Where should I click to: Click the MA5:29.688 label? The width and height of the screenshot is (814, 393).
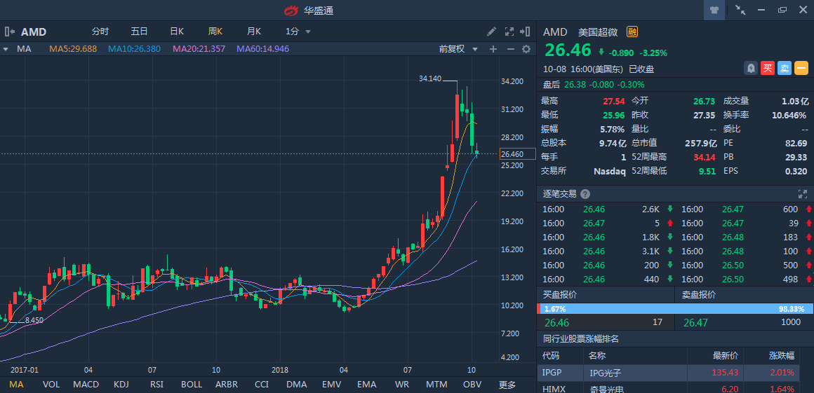[x=73, y=49]
